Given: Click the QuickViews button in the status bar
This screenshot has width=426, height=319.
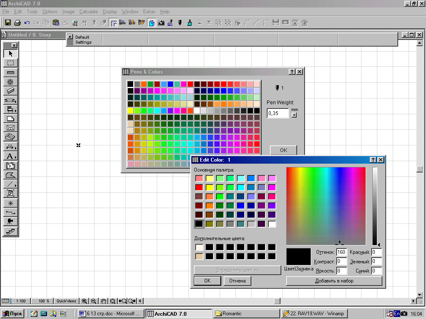Looking at the screenshot, I should (66, 301).
